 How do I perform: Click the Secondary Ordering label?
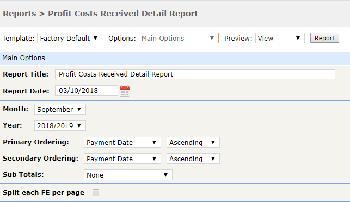41,159
